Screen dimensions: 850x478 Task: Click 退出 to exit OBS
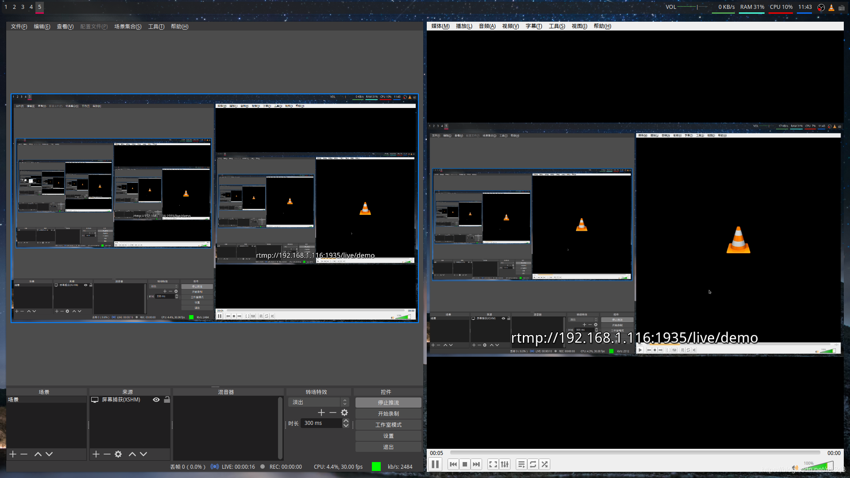(388, 447)
